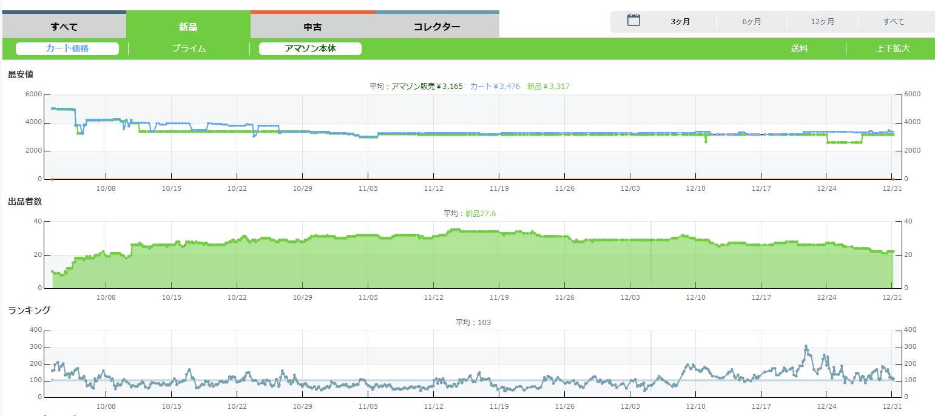Image resolution: width=935 pixels, height=416 pixels.
Task: Click the ranking spike near 12/22
Action: [806, 347]
